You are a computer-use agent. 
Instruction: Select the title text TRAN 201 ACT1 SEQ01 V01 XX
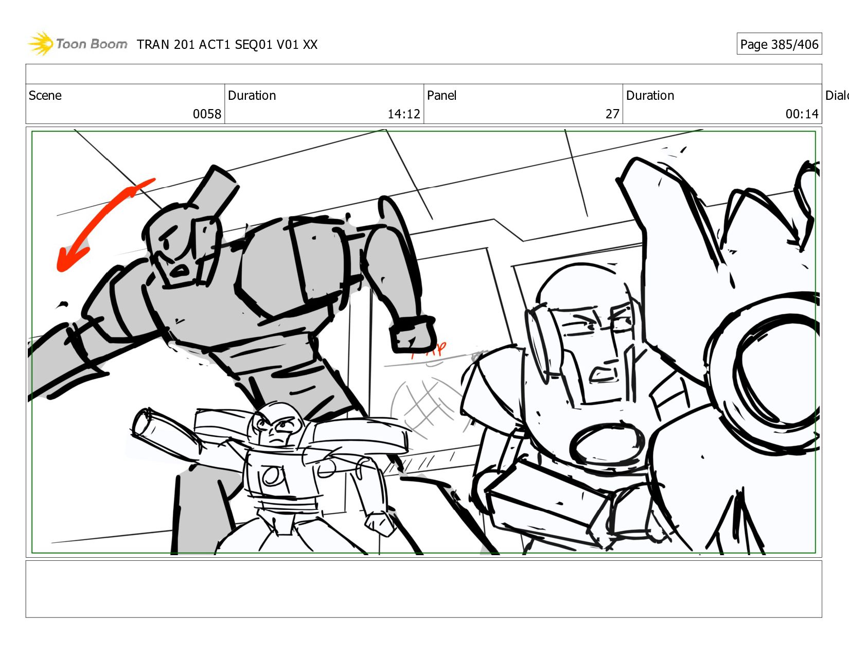(227, 45)
